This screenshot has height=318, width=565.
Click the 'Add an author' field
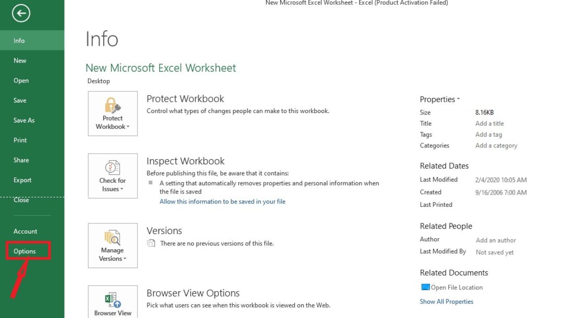point(496,240)
